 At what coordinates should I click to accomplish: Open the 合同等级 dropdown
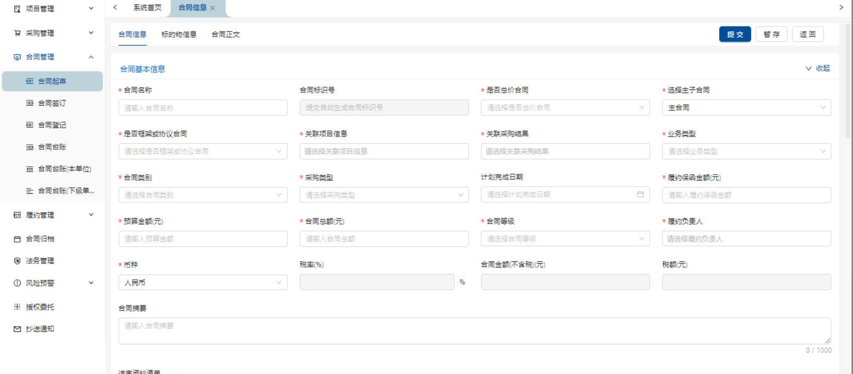[565, 239]
